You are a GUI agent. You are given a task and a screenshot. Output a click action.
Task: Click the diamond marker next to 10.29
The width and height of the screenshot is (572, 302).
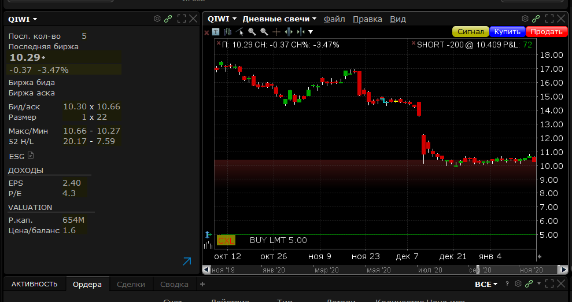point(43,58)
